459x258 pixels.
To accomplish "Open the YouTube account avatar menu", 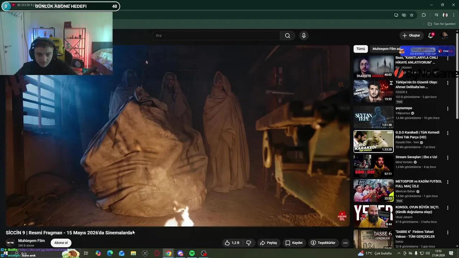I will (445, 35).
